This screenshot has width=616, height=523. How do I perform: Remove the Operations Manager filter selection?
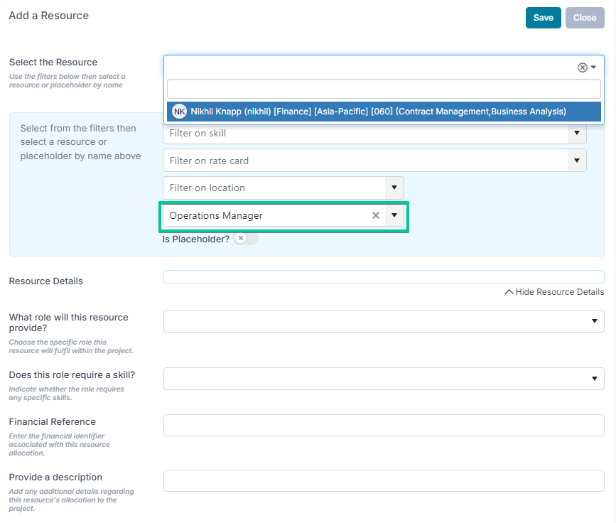click(376, 215)
